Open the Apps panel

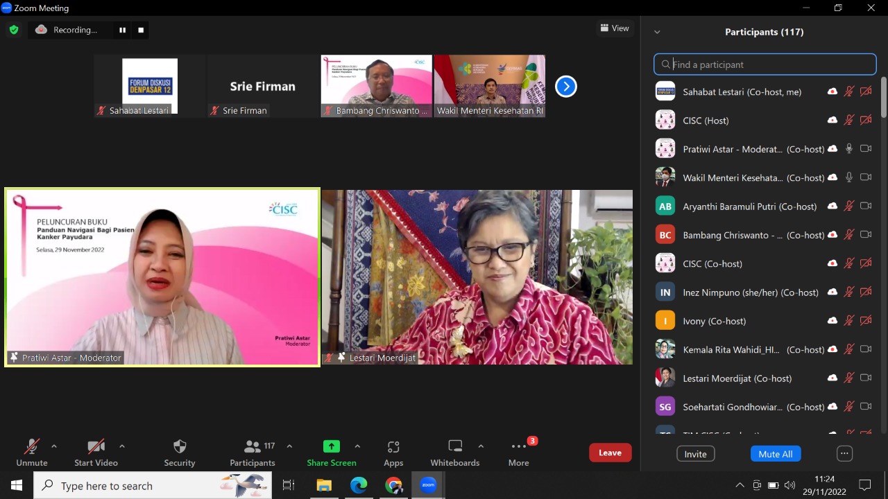393,453
